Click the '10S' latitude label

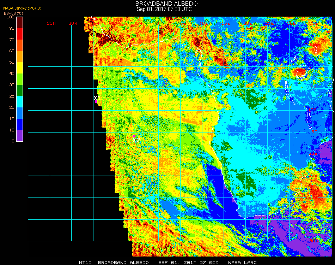point(312,110)
